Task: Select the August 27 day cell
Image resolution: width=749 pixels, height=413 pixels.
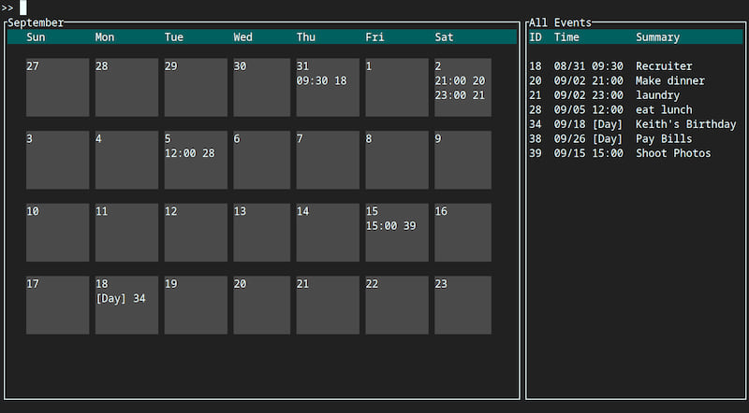Action: [57, 87]
